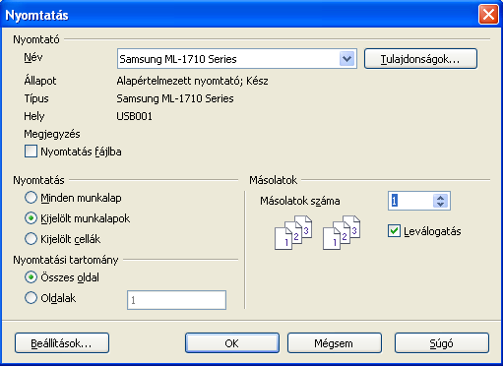Click the second collated pages icon

pos(342,232)
